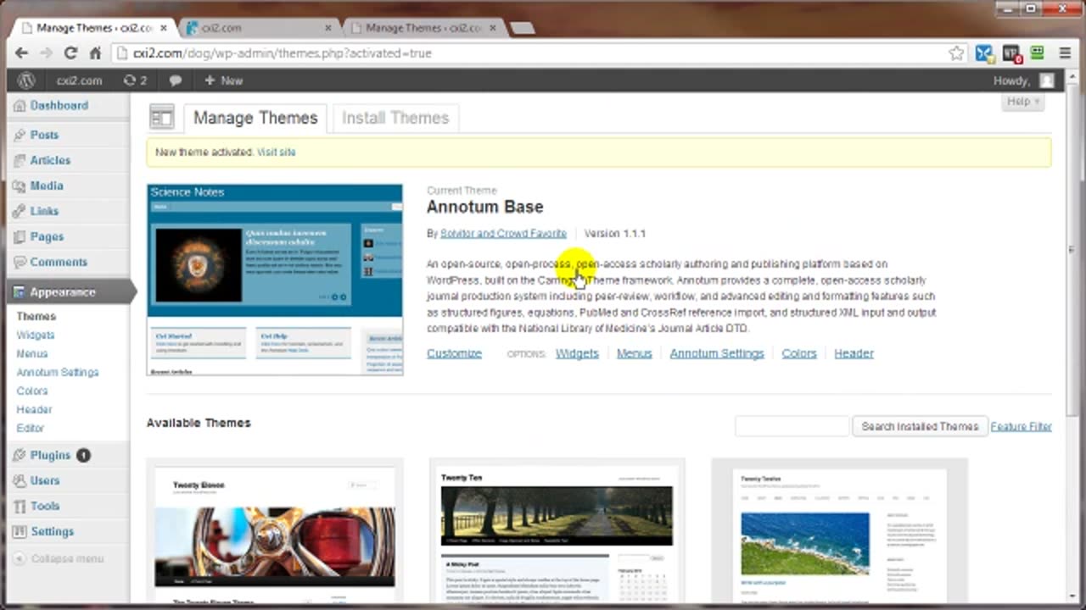The height and width of the screenshot is (610, 1086).
Task: Reload the page with the refresh icon
Action: coord(71,53)
